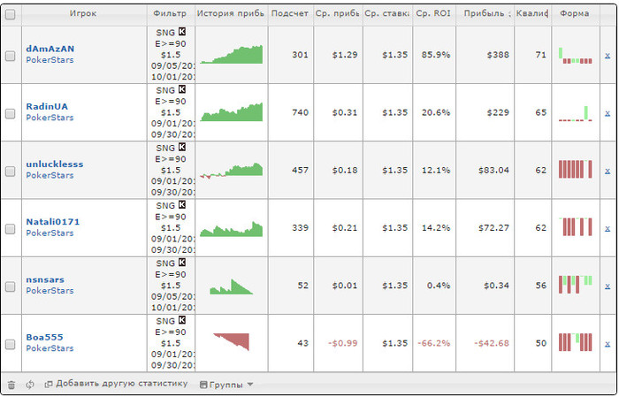619x397 pixels.
Task: Delete Boa555 row via x icon
Action: (607, 342)
